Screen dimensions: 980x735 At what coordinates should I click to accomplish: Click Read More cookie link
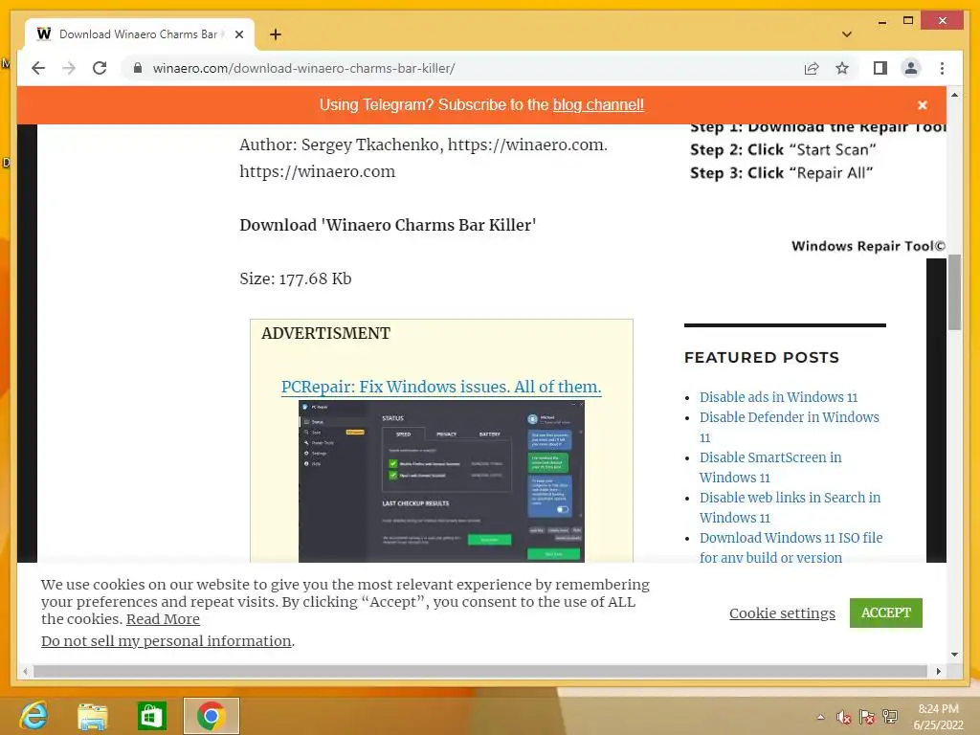(163, 619)
